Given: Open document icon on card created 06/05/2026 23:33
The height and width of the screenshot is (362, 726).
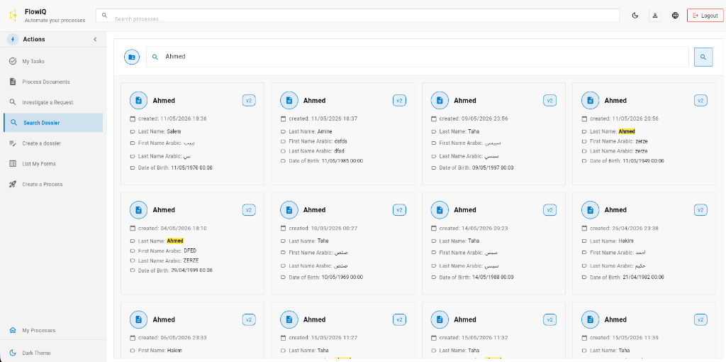Looking at the screenshot, I should pos(138,319).
